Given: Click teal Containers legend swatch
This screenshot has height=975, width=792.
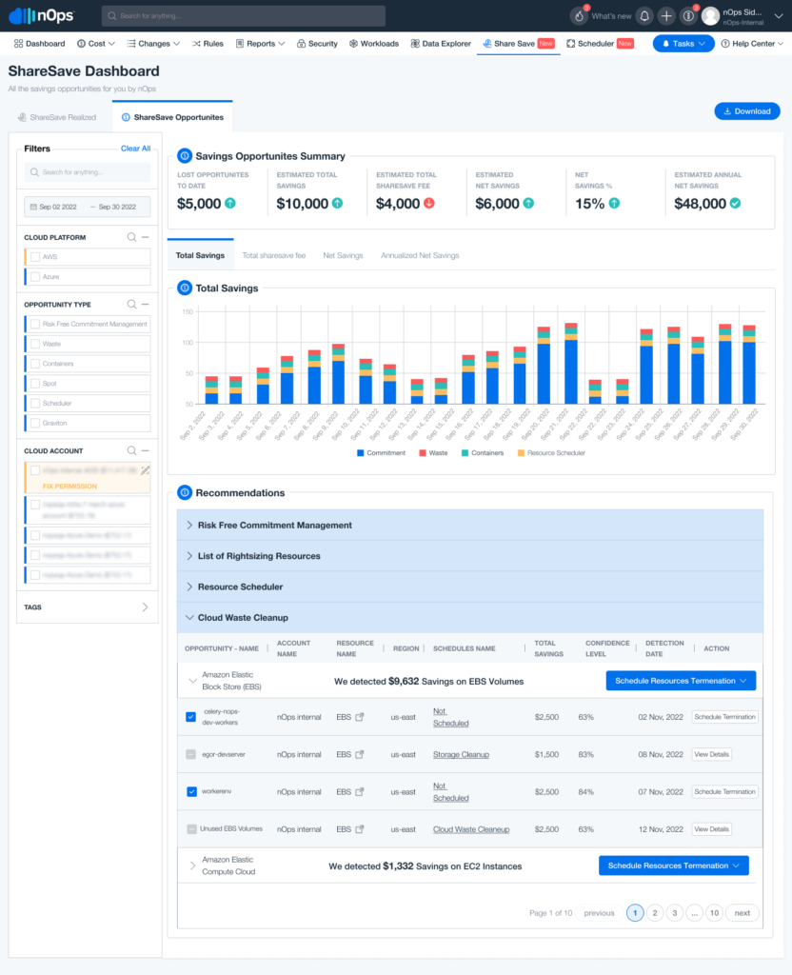Looking at the screenshot, I should 465,452.
